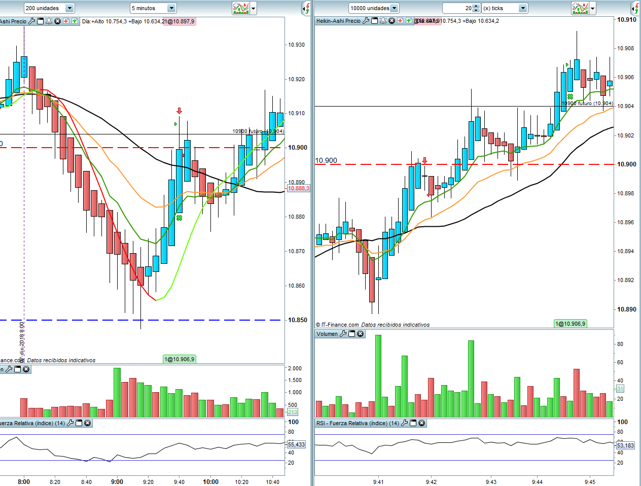Screen dimensions: 641x486
Task: Open wrench settings of right Volumen panel
Action: [343, 334]
